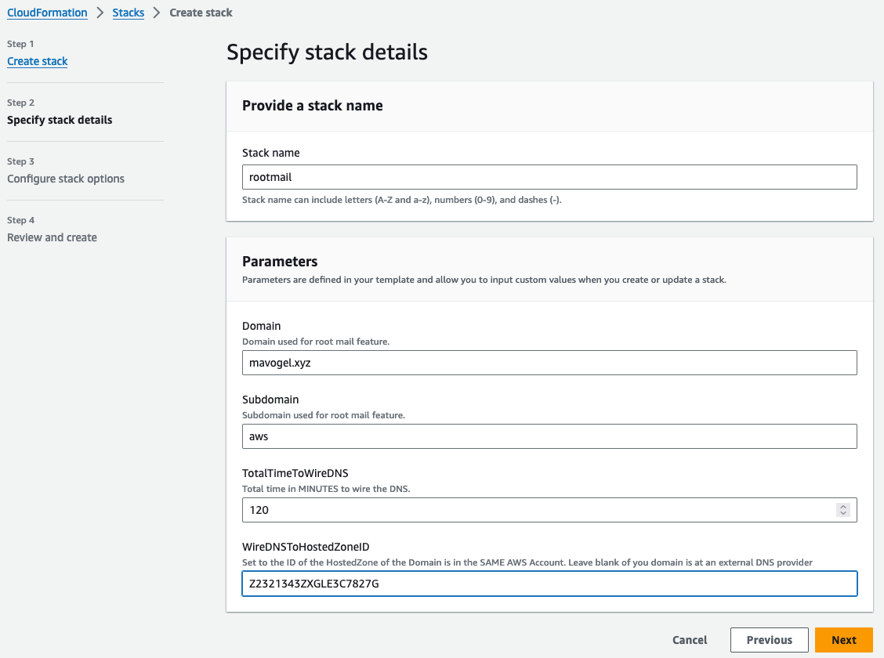Screen dimensions: 884x658
Task: Click the breadcrumb chevron after Stacks
Action: point(157,13)
